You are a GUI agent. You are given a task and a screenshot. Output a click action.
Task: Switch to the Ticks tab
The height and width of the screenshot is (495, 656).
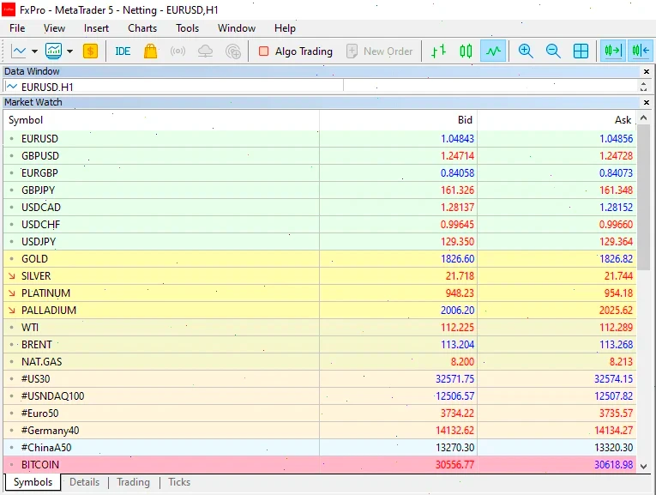[179, 482]
